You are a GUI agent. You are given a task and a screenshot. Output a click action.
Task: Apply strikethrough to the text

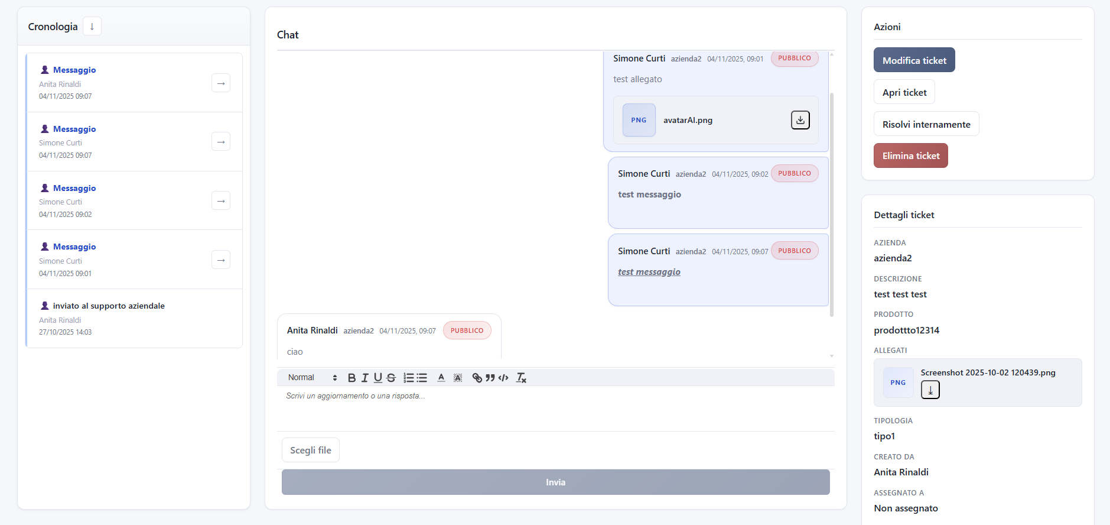point(391,378)
